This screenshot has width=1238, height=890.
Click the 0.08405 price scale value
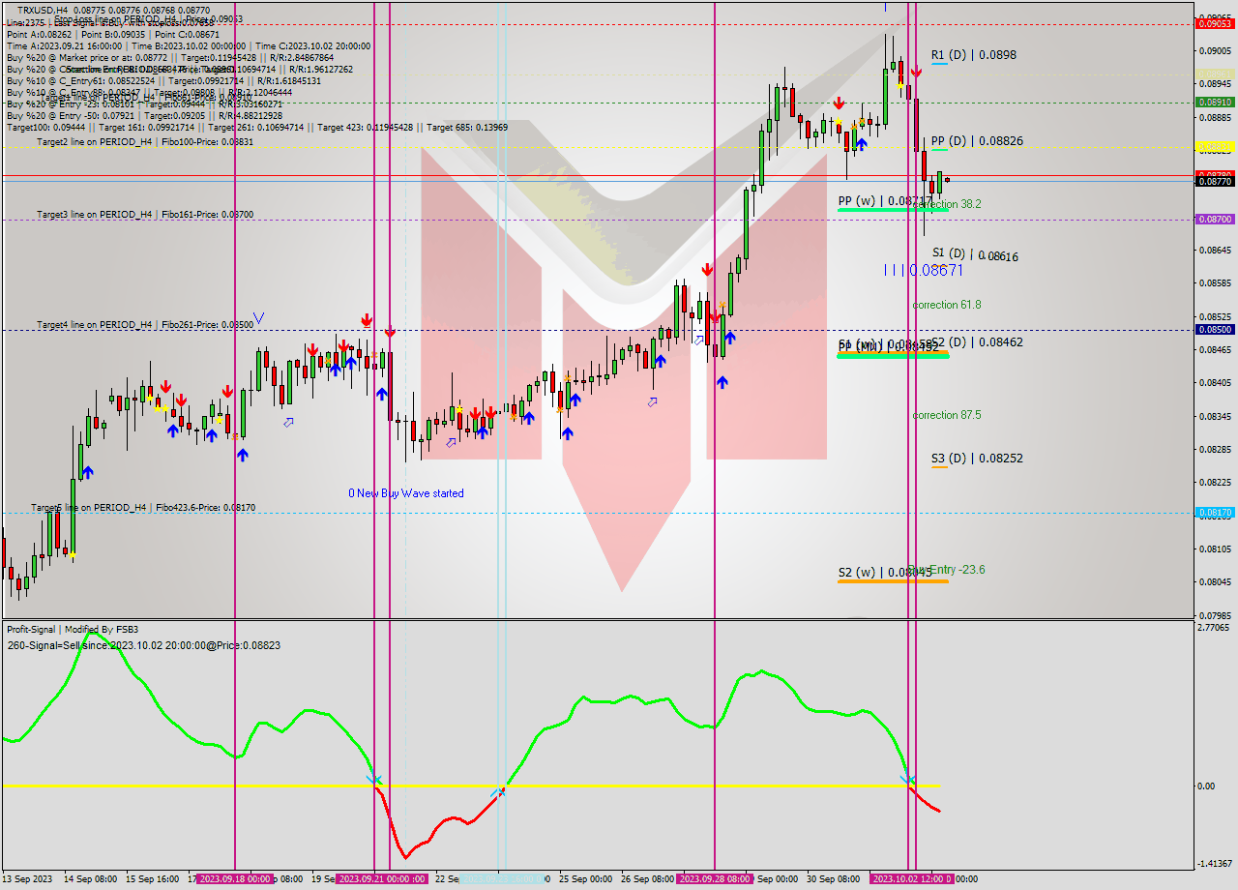pyautogui.click(x=1215, y=383)
